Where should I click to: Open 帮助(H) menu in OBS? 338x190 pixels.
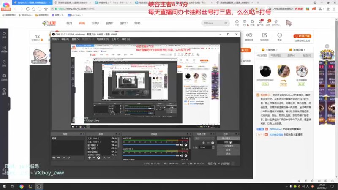[x=126, y=39]
